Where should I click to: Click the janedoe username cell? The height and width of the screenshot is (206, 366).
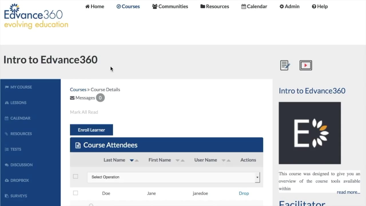coord(200,193)
